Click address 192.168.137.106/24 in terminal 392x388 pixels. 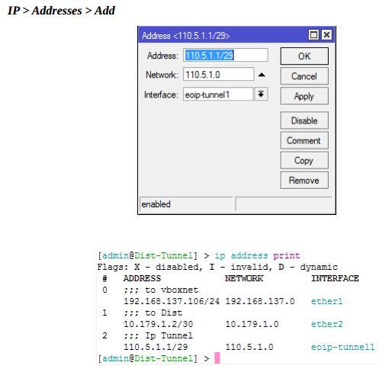tap(172, 301)
